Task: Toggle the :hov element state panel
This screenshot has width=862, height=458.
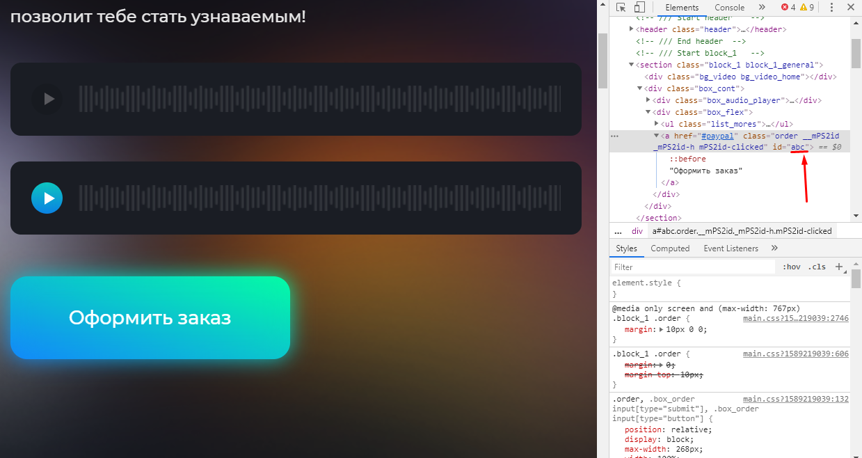Action: [x=791, y=267]
